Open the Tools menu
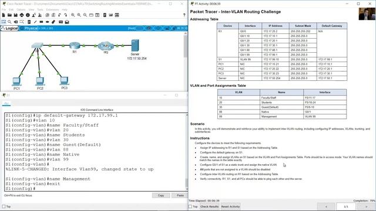This screenshot has height=211, width=376. (41, 9)
